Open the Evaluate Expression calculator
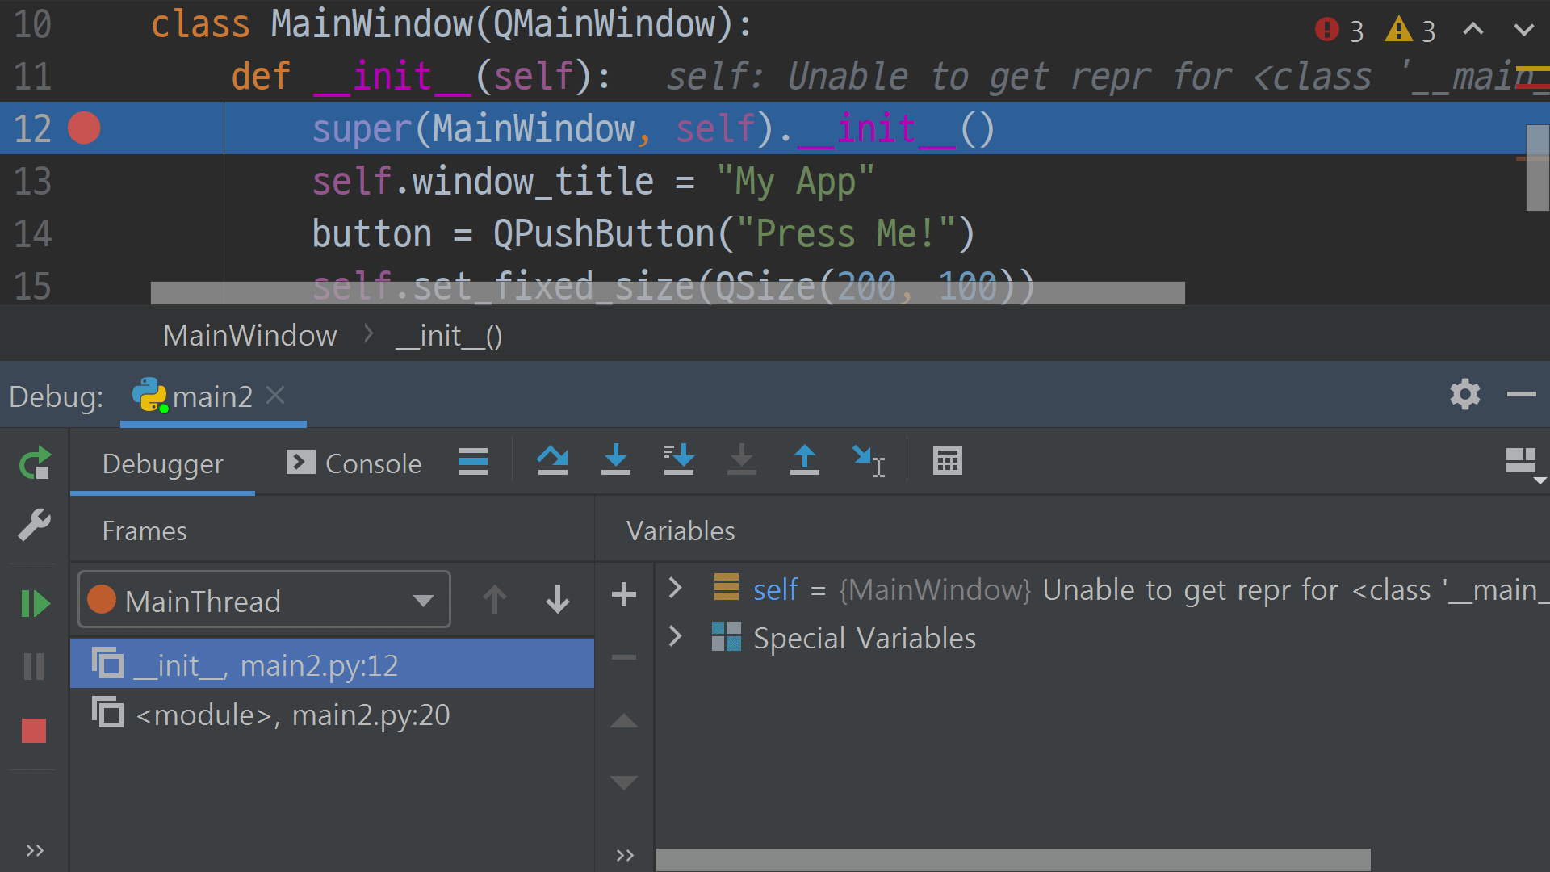Screen dimensions: 1550x872 point(947,461)
